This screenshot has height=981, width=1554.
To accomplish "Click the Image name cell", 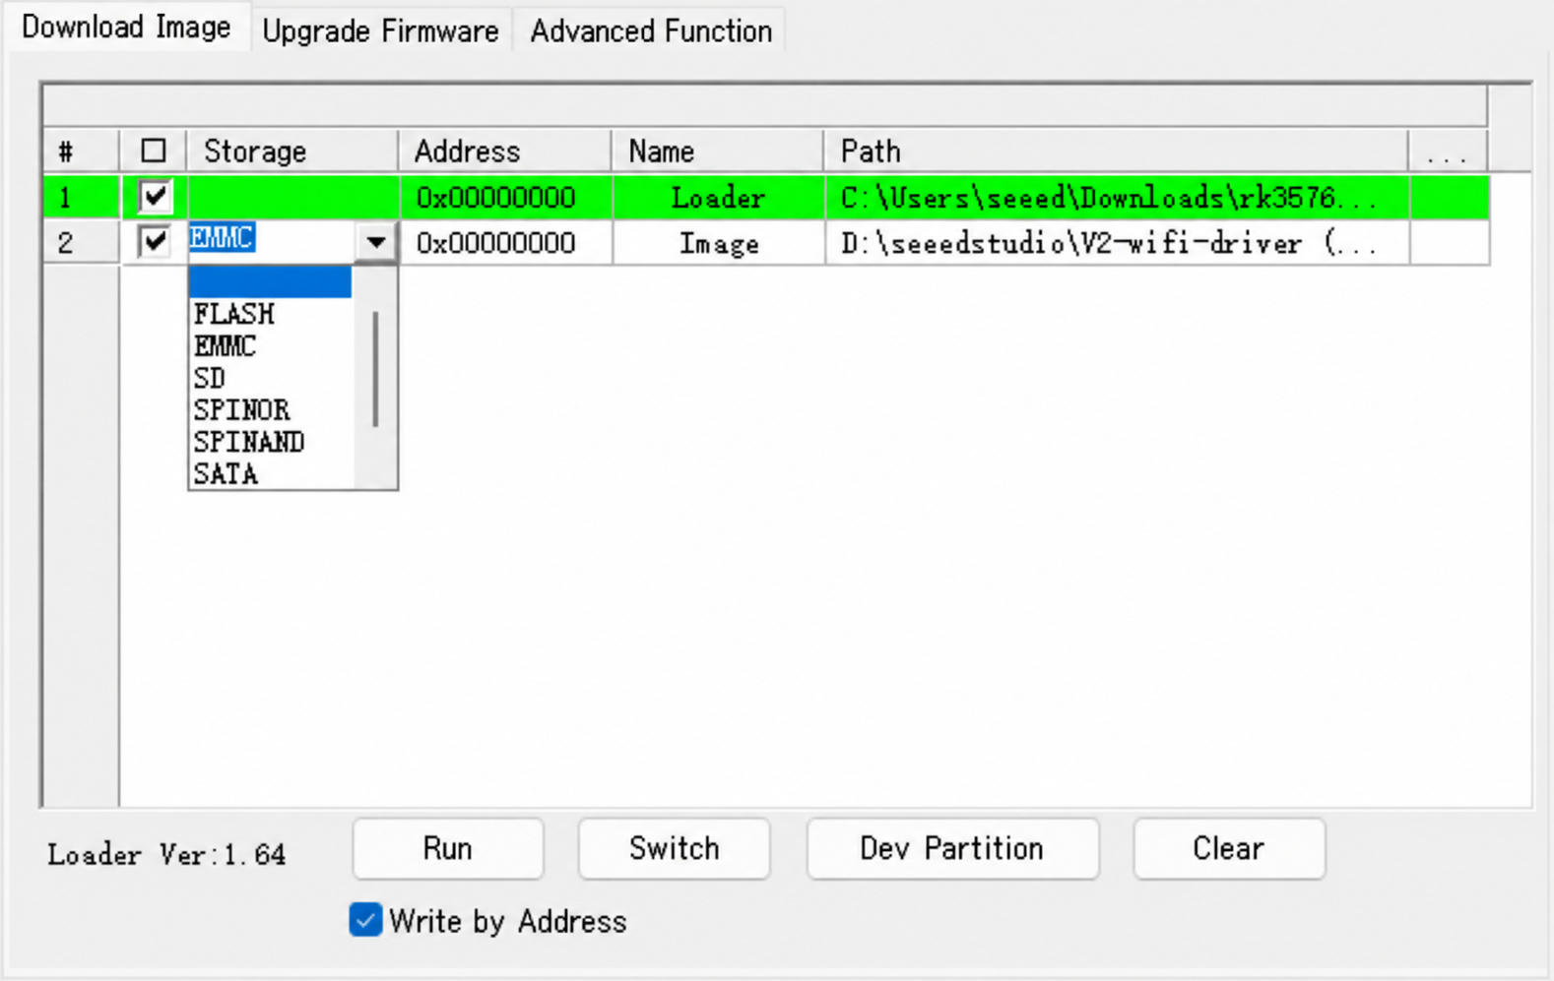I will pyautogui.click(x=718, y=243).
